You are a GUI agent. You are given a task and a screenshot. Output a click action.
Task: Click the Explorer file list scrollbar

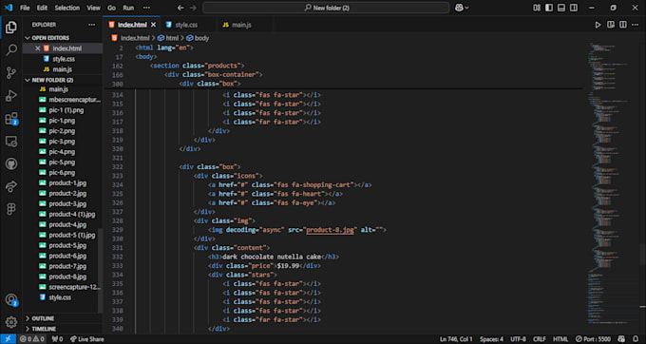coord(100,270)
